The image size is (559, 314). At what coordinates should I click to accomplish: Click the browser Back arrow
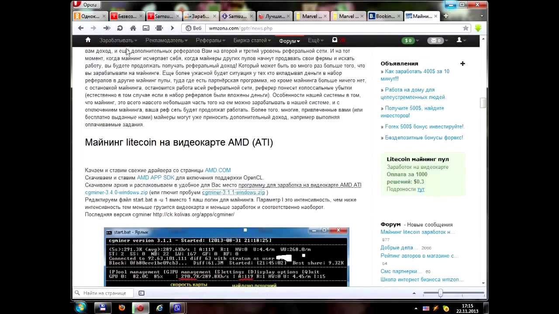coord(81,28)
